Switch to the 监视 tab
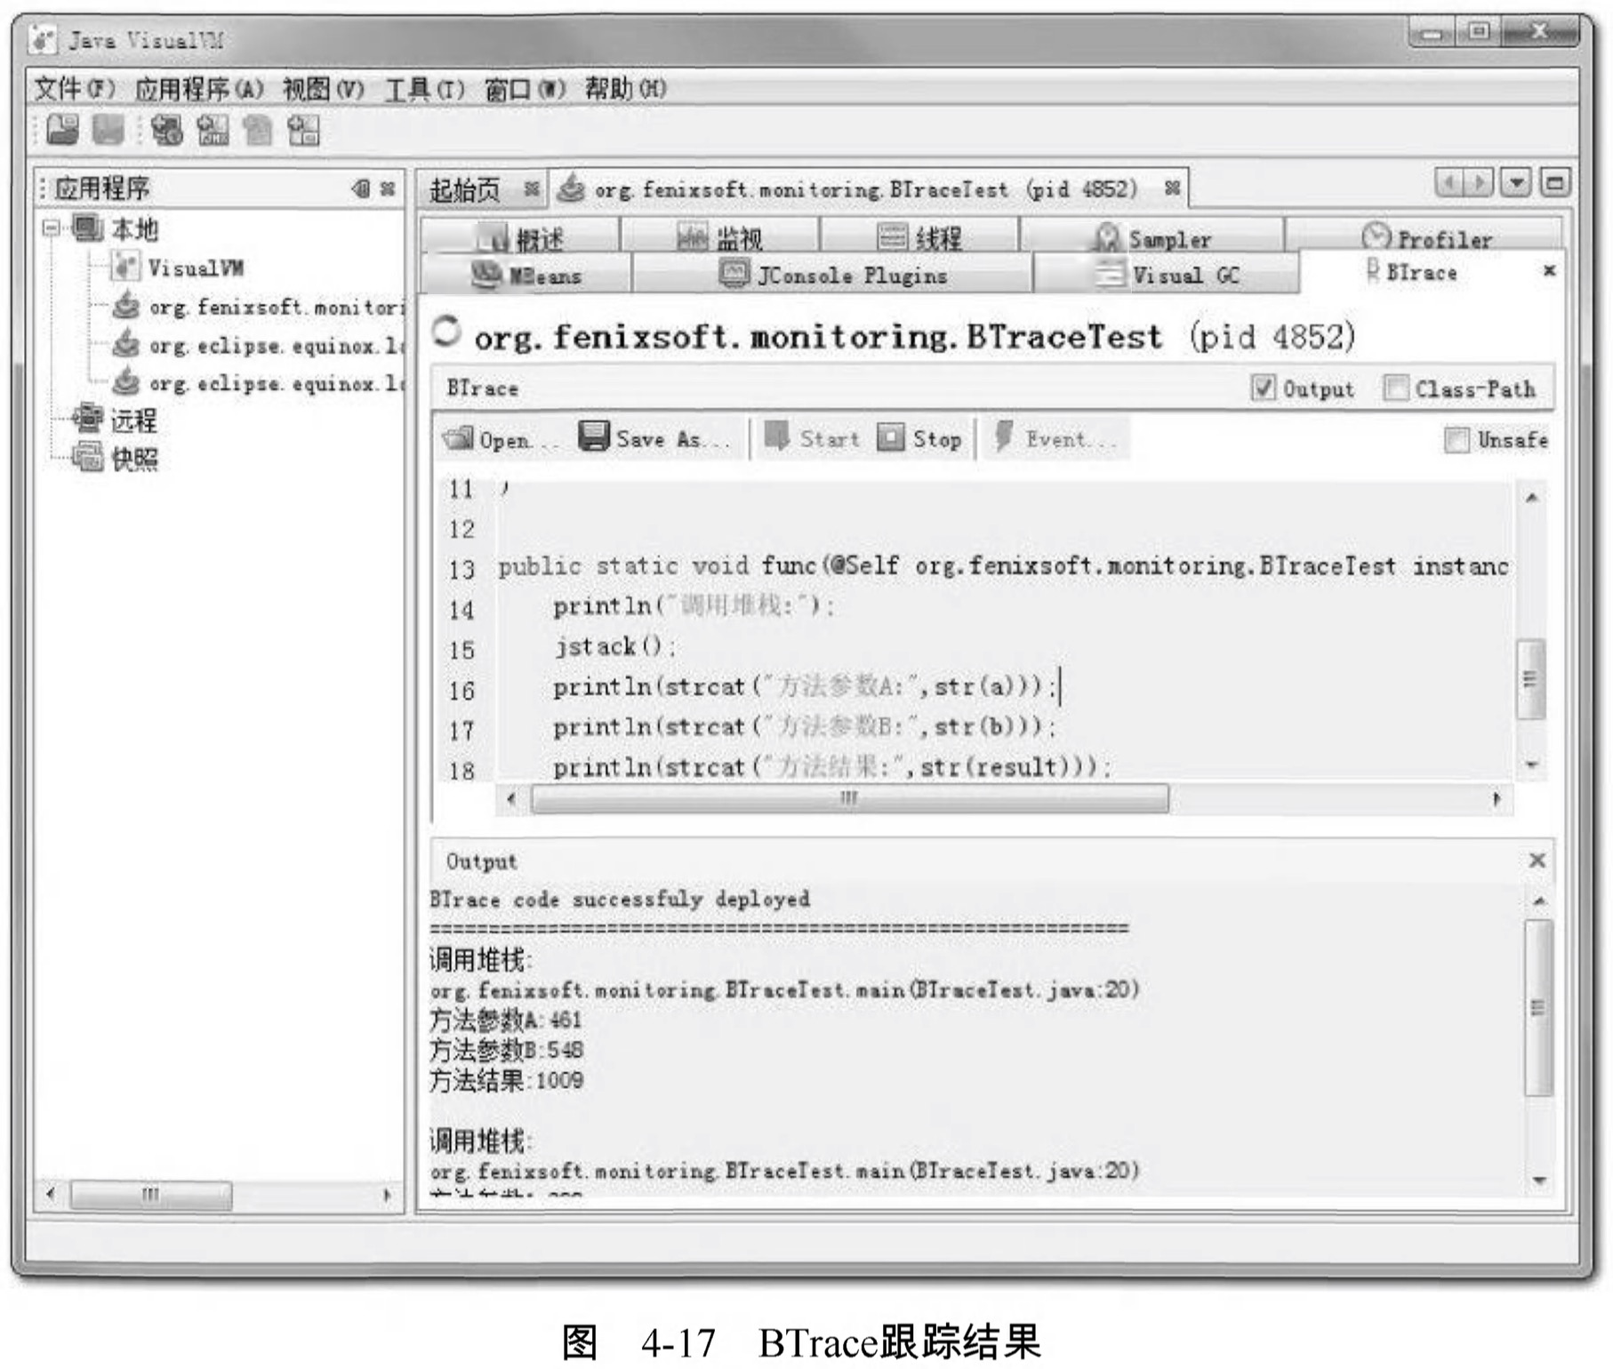Screen dimensions: 1613x1369 [x=719, y=237]
